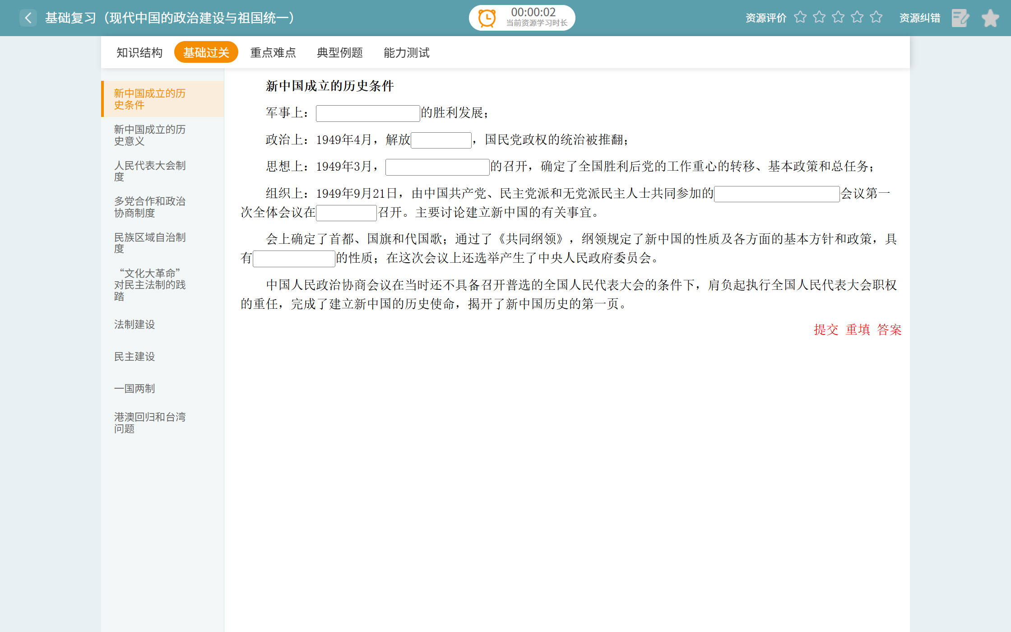Switch to the 知识结构 tab

tap(139, 53)
